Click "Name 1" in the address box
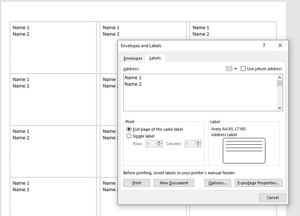Viewport: 300px width, 216px height. tap(133, 77)
